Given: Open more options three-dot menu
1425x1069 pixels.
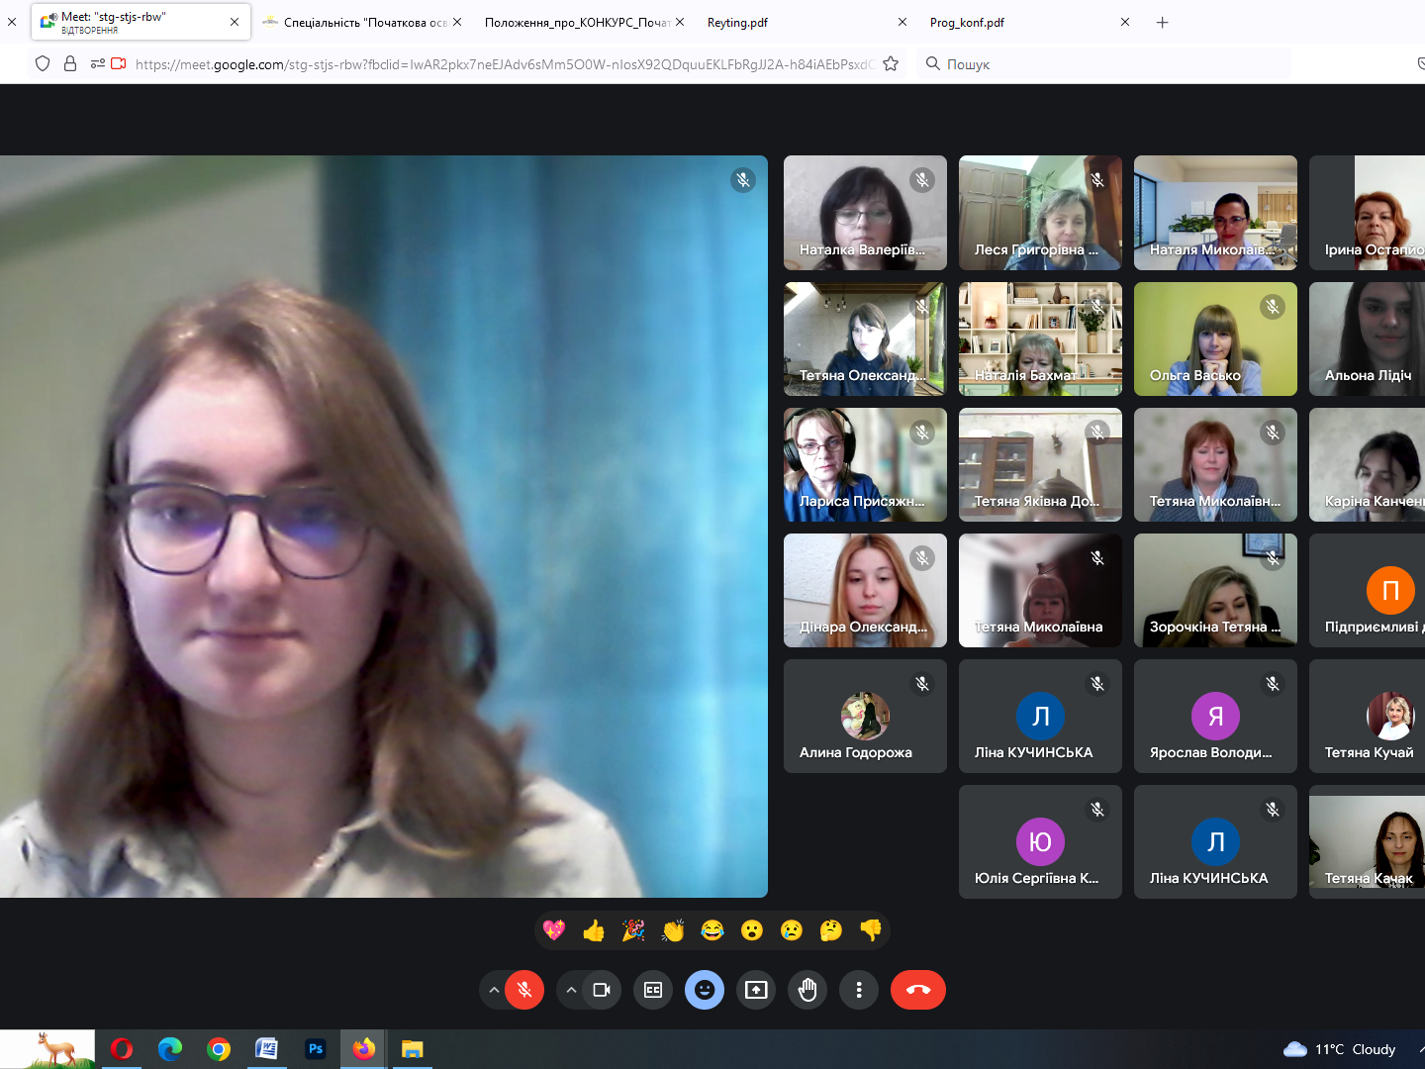Looking at the screenshot, I should coord(859,990).
